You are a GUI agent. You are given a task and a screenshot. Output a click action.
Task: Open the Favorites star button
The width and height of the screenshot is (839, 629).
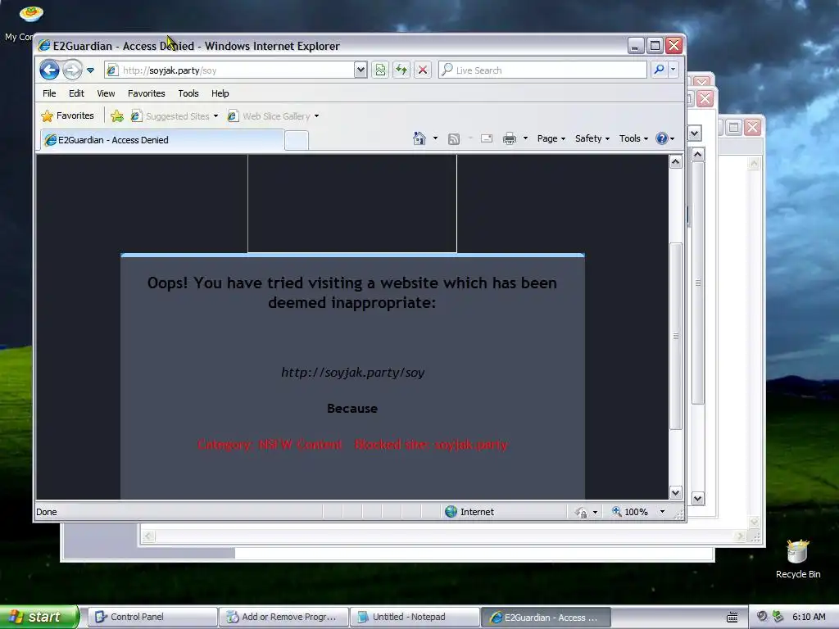(x=68, y=115)
